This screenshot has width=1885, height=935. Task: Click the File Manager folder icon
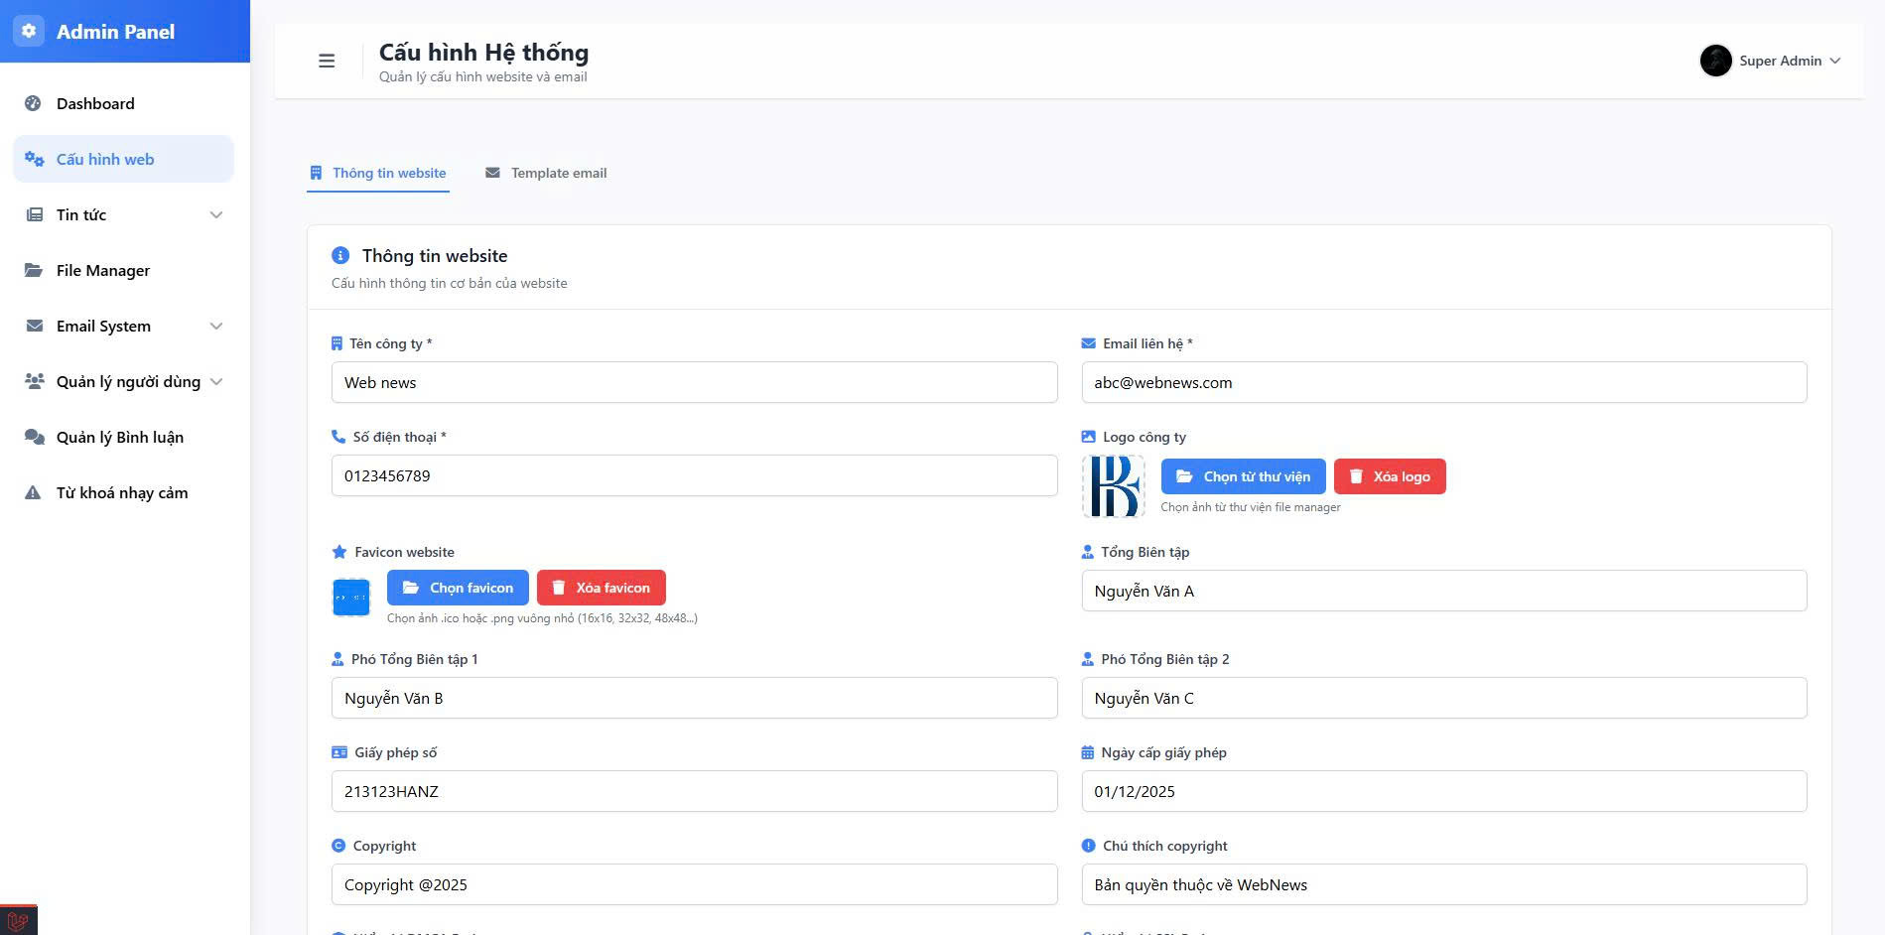(x=34, y=270)
